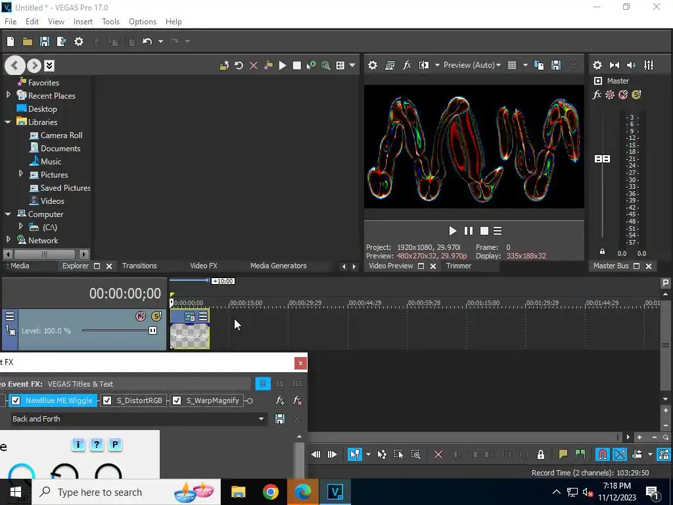Go back in Explorer with the left arrow
Viewport: 673px width, 505px height.
(14, 66)
